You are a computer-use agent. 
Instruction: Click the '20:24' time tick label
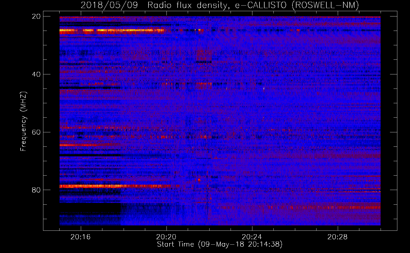tap(252, 237)
